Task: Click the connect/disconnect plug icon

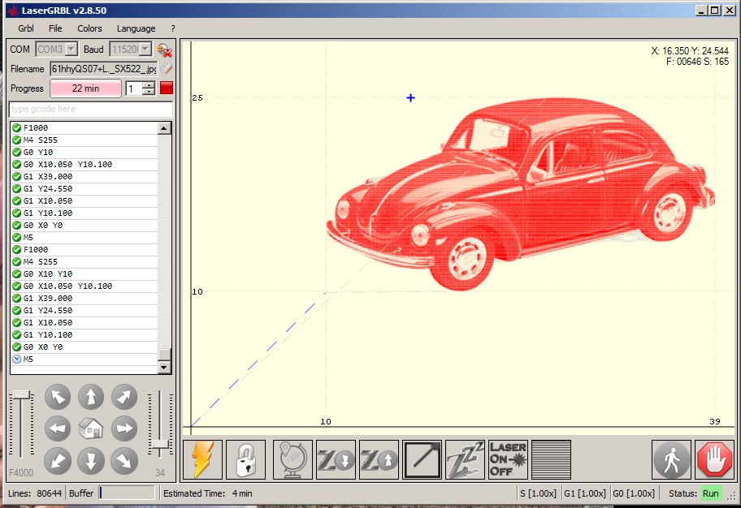Action: pos(164,50)
